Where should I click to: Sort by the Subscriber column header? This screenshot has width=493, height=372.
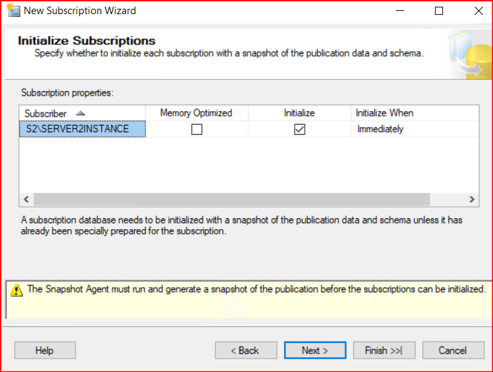(46, 113)
